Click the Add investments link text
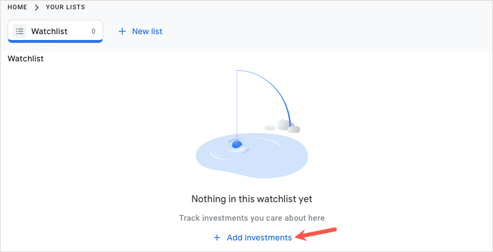Screen dimensions: 493x252 [x=259, y=238]
